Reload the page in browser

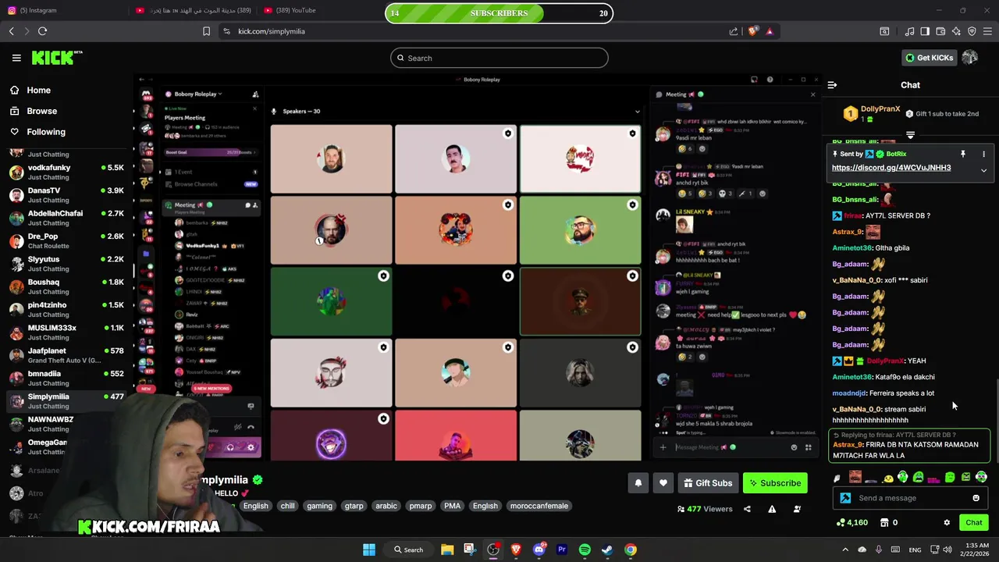(x=42, y=31)
